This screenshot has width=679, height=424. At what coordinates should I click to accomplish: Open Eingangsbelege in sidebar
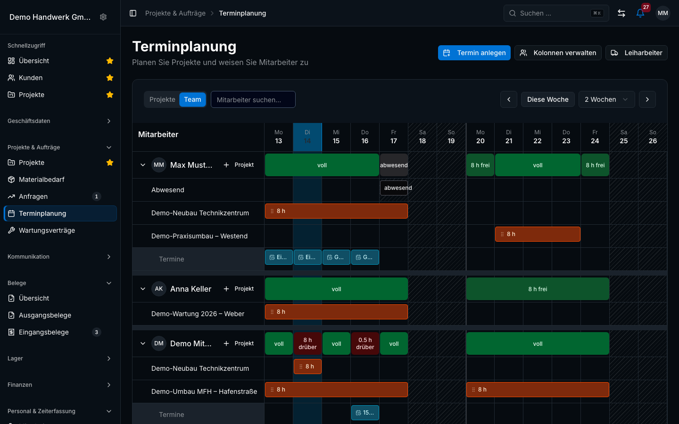[x=60, y=332]
